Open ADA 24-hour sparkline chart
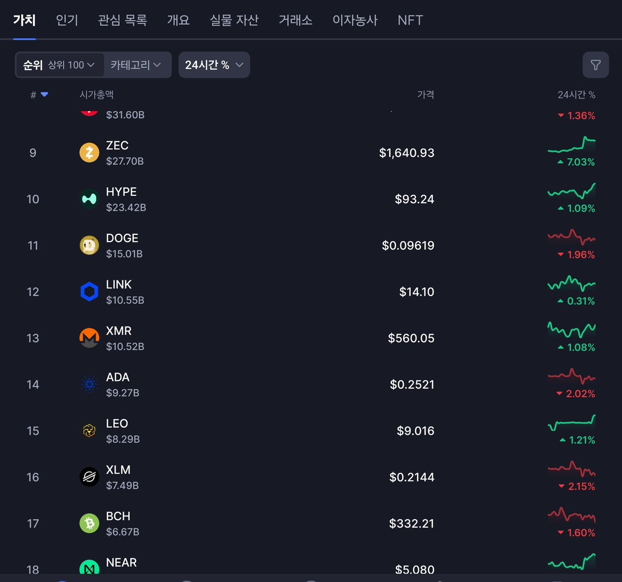The image size is (622, 582). [572, 376]
